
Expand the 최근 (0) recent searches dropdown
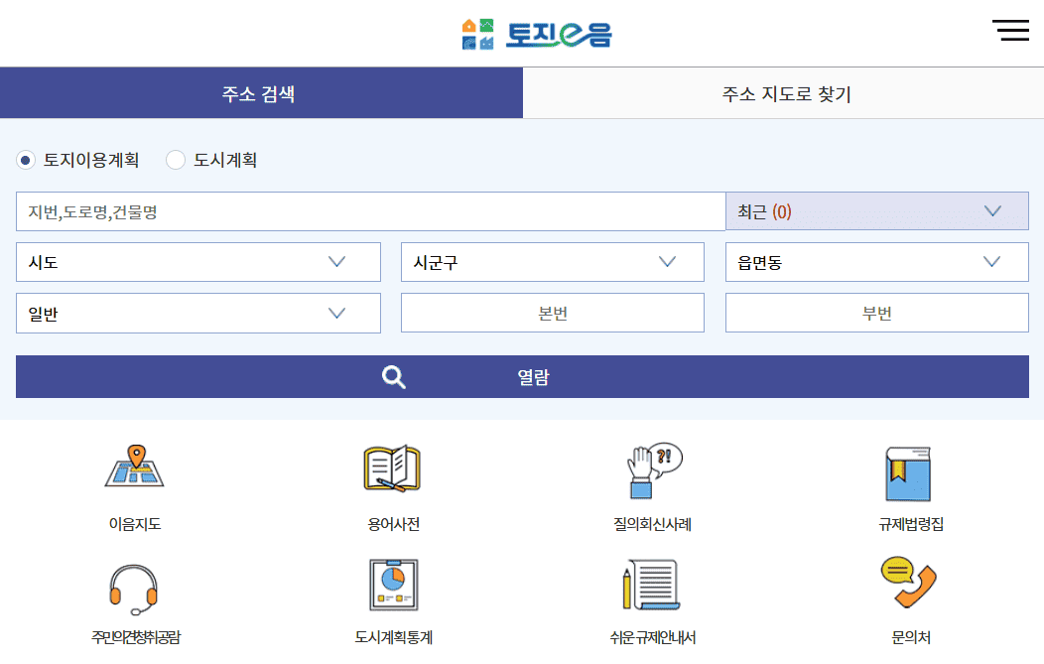(876, 210)
